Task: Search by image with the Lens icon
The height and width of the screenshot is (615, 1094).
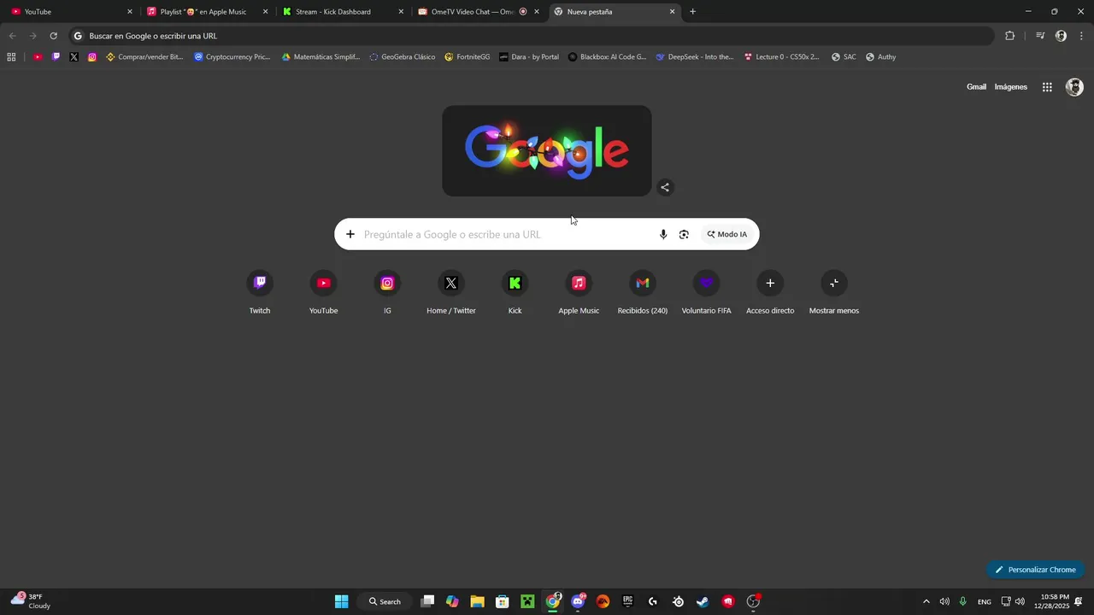Action: 684,234
